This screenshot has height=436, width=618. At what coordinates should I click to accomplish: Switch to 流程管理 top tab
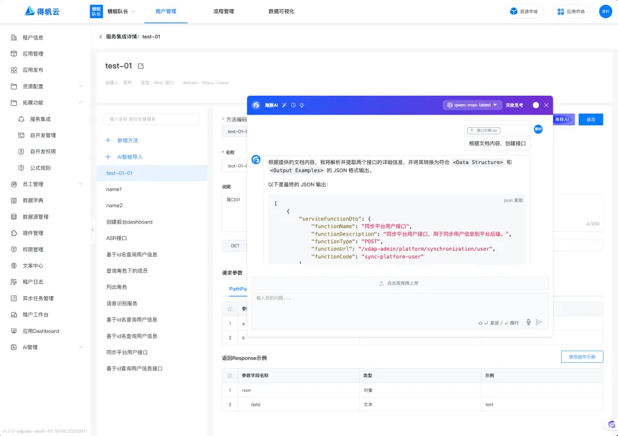pyautogui.click(x=223, y=12)
